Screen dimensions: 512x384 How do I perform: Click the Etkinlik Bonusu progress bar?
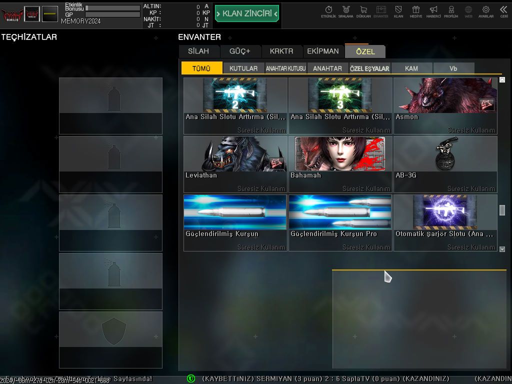click(x=112, y=8)
